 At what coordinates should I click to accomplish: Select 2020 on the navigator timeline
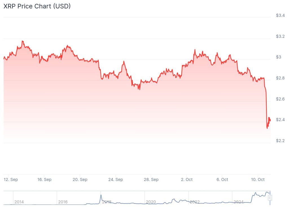tap(151, 202)
